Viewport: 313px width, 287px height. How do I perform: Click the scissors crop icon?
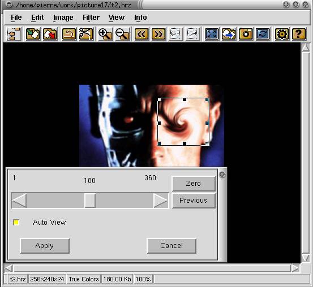click(x=86, y=34)
